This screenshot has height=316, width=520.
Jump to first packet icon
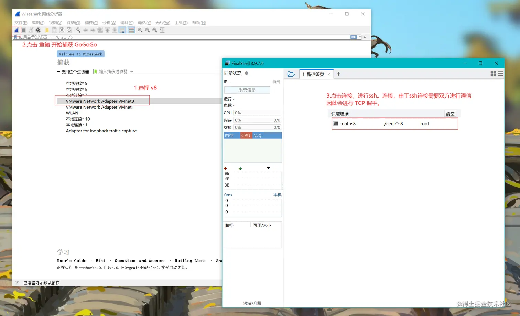(x=107, y=30)
